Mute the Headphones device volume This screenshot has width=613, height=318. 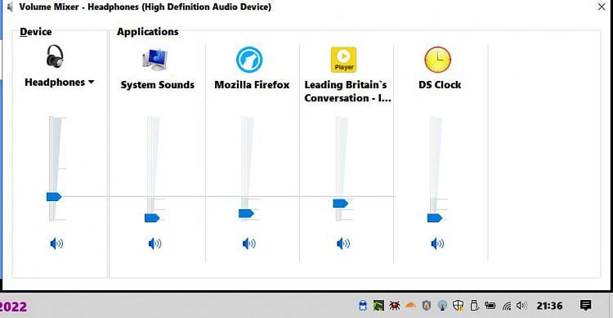(x=56, y=244)
